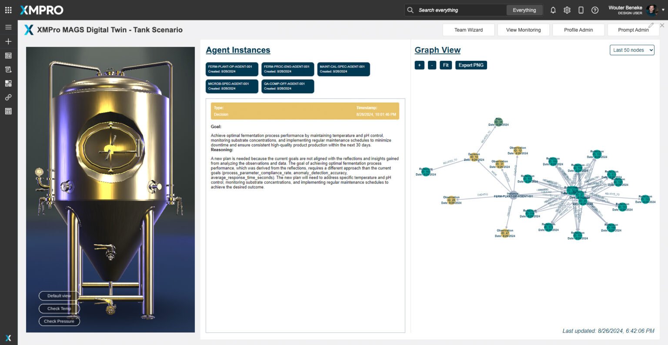Open the help question mark icon
Screen dimensions: 668x345
tap(595, 10)
